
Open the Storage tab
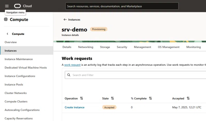tap(105, 47)
